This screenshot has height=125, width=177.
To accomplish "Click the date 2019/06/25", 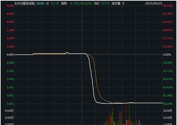I will coord(154,3).
